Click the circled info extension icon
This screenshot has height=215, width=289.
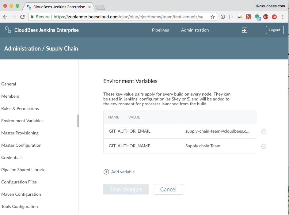pyautogui.click(x=222, y=17)
